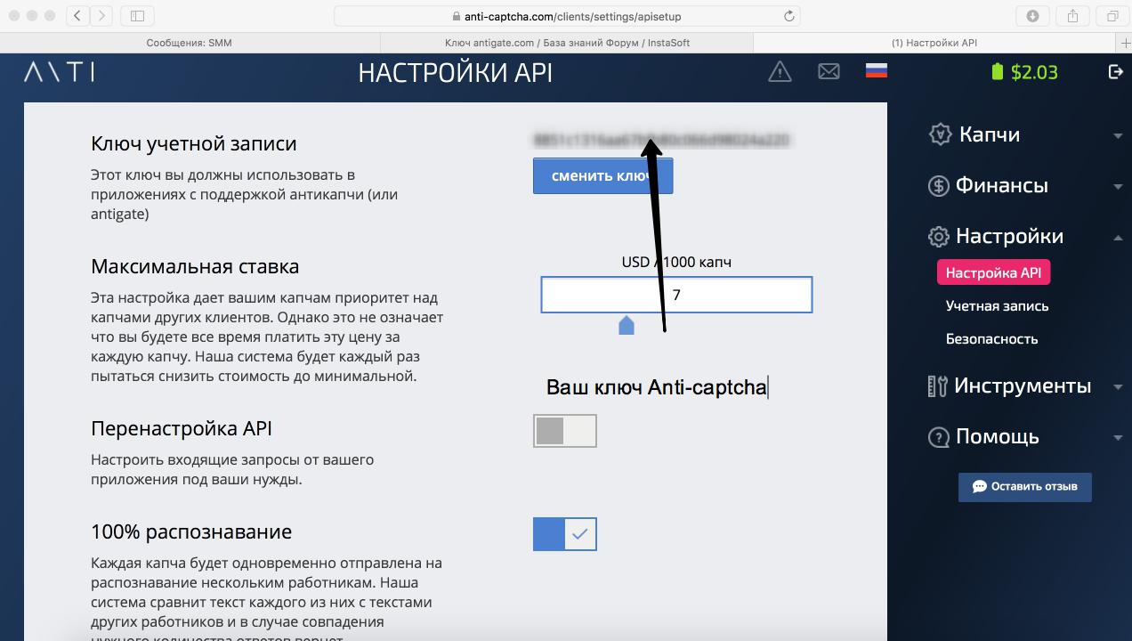Expand the Помощь menu arrow
Image resolution: width=1132 pixels, height=641 pixels.
tap(1118, 438)
